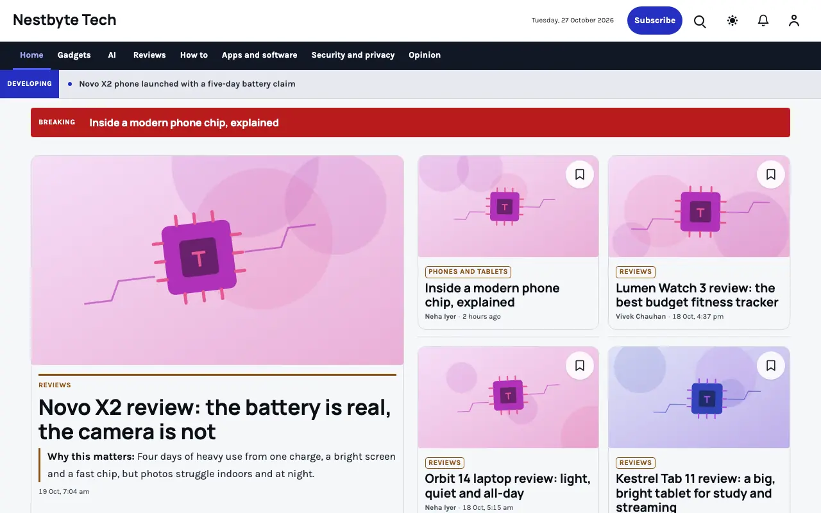Open Kestrel Tab 11 blue chip thumbnail

[699, 398]
